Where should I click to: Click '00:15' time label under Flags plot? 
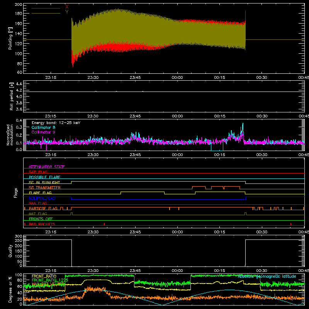[219, 232]
